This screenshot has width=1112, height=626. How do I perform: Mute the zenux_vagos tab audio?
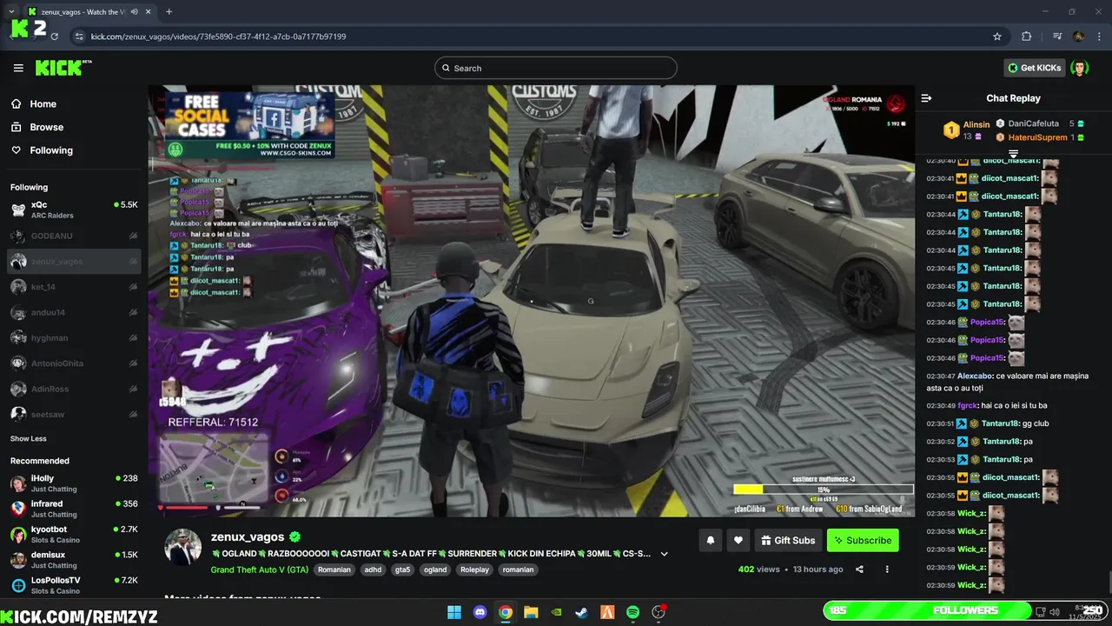click(134, 12)
